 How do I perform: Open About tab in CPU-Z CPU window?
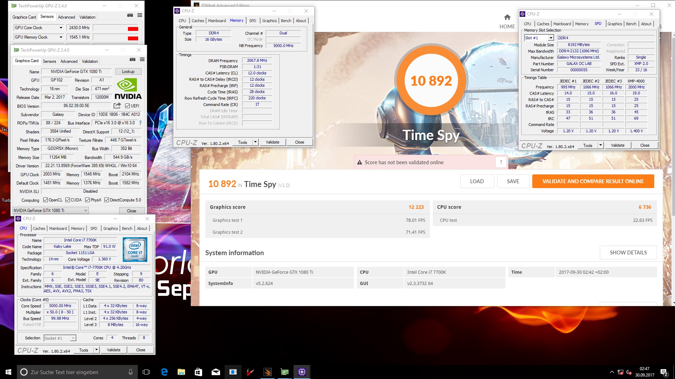click(142, 228)
